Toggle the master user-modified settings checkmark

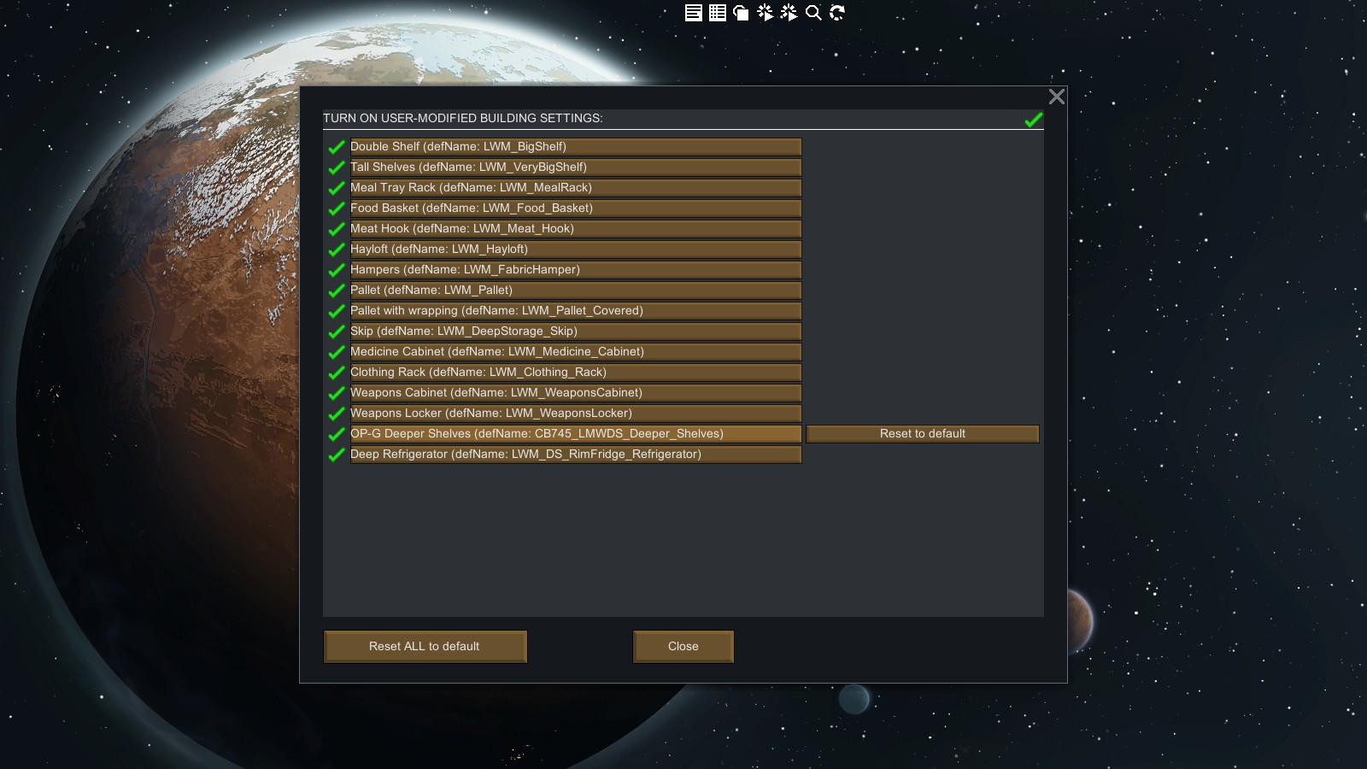1034,119
